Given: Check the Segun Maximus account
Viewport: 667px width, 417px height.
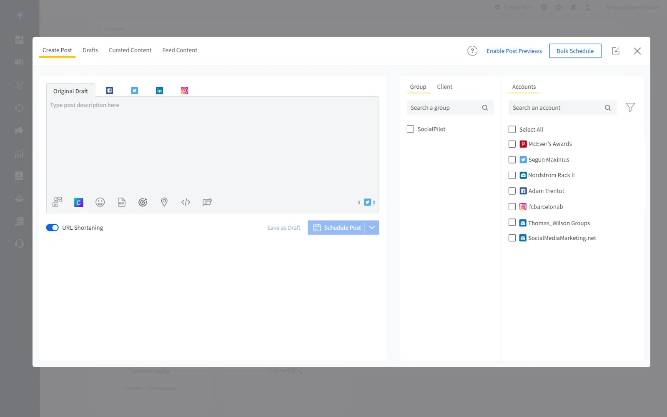Looking at the screenshot, I should (x=512, y=159).
